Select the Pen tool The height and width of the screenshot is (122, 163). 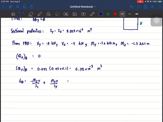coord(22,14)
